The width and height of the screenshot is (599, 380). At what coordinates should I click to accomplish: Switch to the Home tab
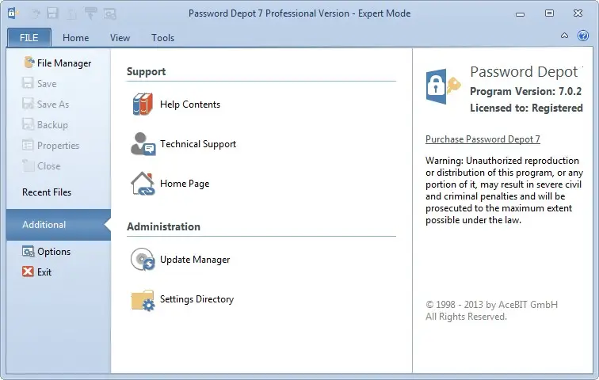coord(75,38)
